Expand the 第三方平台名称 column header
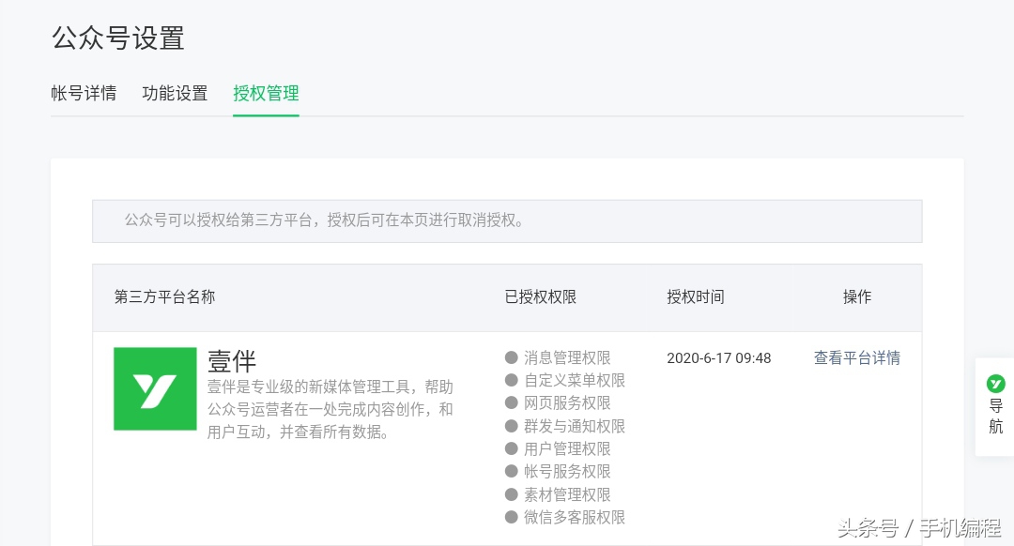 [164, 296]
